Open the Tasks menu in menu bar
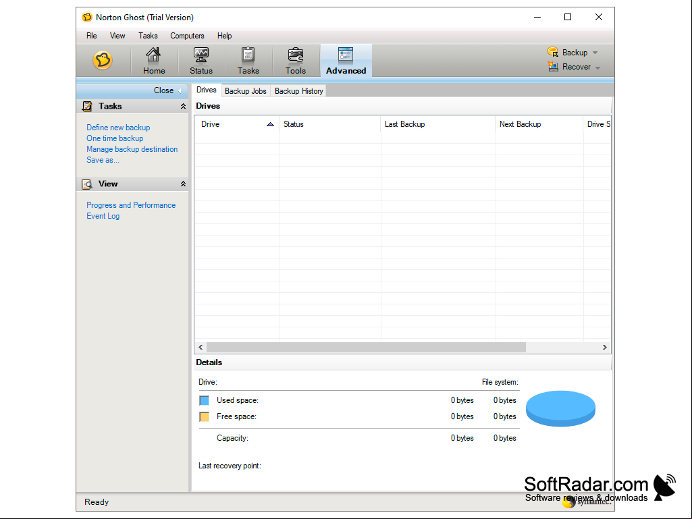The width and height of the screenshot is (692, 519). (148, 36)
